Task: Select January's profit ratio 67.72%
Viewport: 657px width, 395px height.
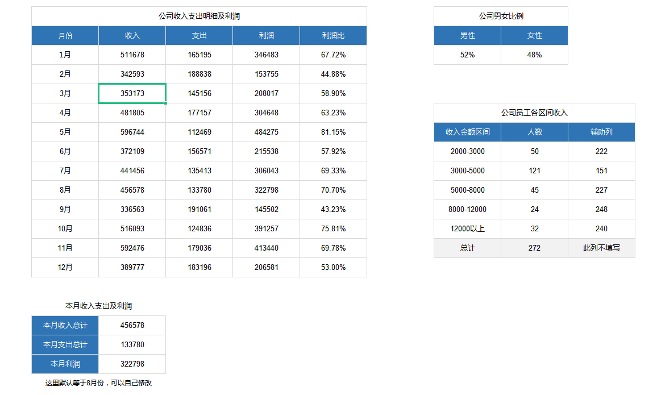Action: click(333, 55)
